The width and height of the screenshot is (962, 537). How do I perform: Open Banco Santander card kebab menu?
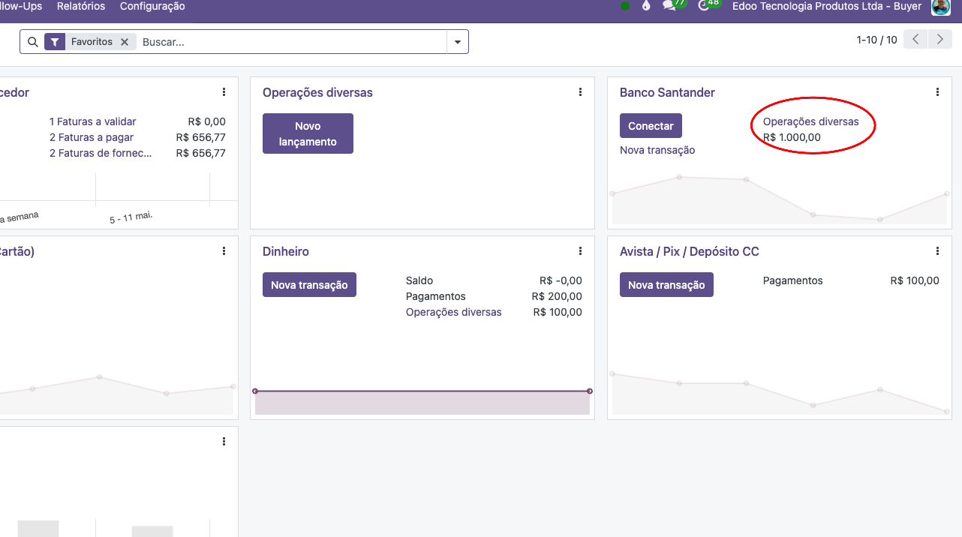click(937, 92)
